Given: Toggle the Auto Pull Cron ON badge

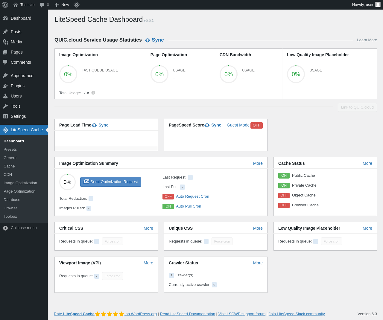Looking at the screenshot, I should click(168, 206).
